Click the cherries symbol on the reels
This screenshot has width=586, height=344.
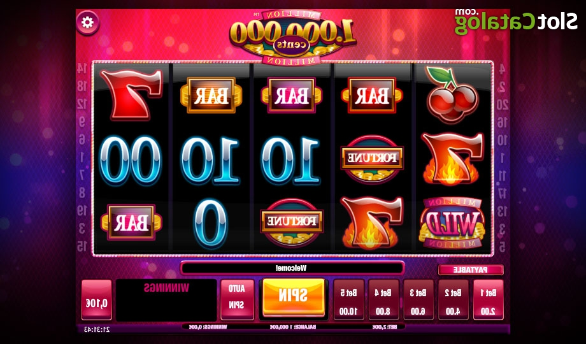tap(452, 96)
